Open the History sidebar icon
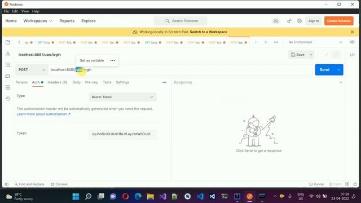The image size is (361, 203). [x=7, y=99]
